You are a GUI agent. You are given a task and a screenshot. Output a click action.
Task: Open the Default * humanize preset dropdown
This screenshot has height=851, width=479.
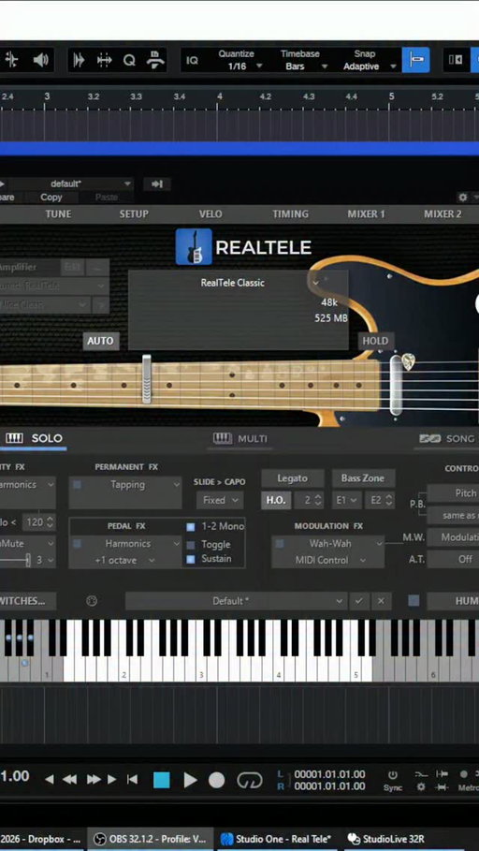tap(236, 601)
